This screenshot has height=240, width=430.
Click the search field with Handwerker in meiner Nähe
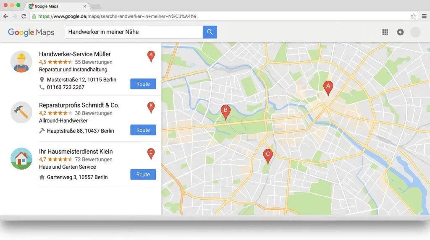click(134, 32)
